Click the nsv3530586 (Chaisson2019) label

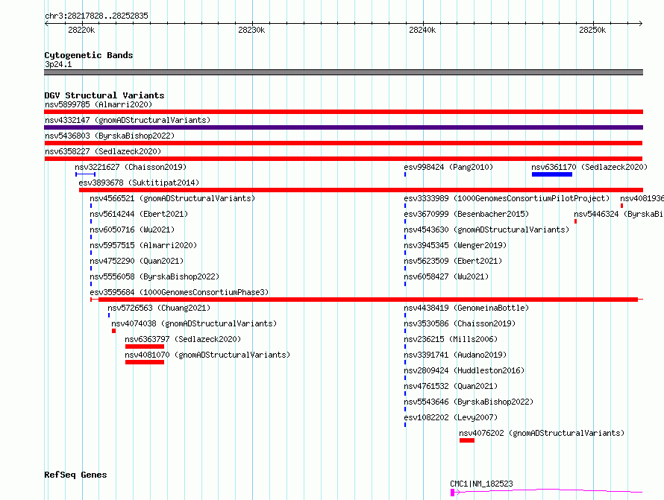[x=460, y=323]
